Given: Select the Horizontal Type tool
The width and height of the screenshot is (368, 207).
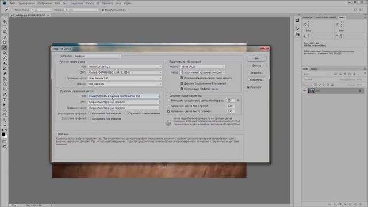Looking at the screenshot, I should tap(5, 99).
